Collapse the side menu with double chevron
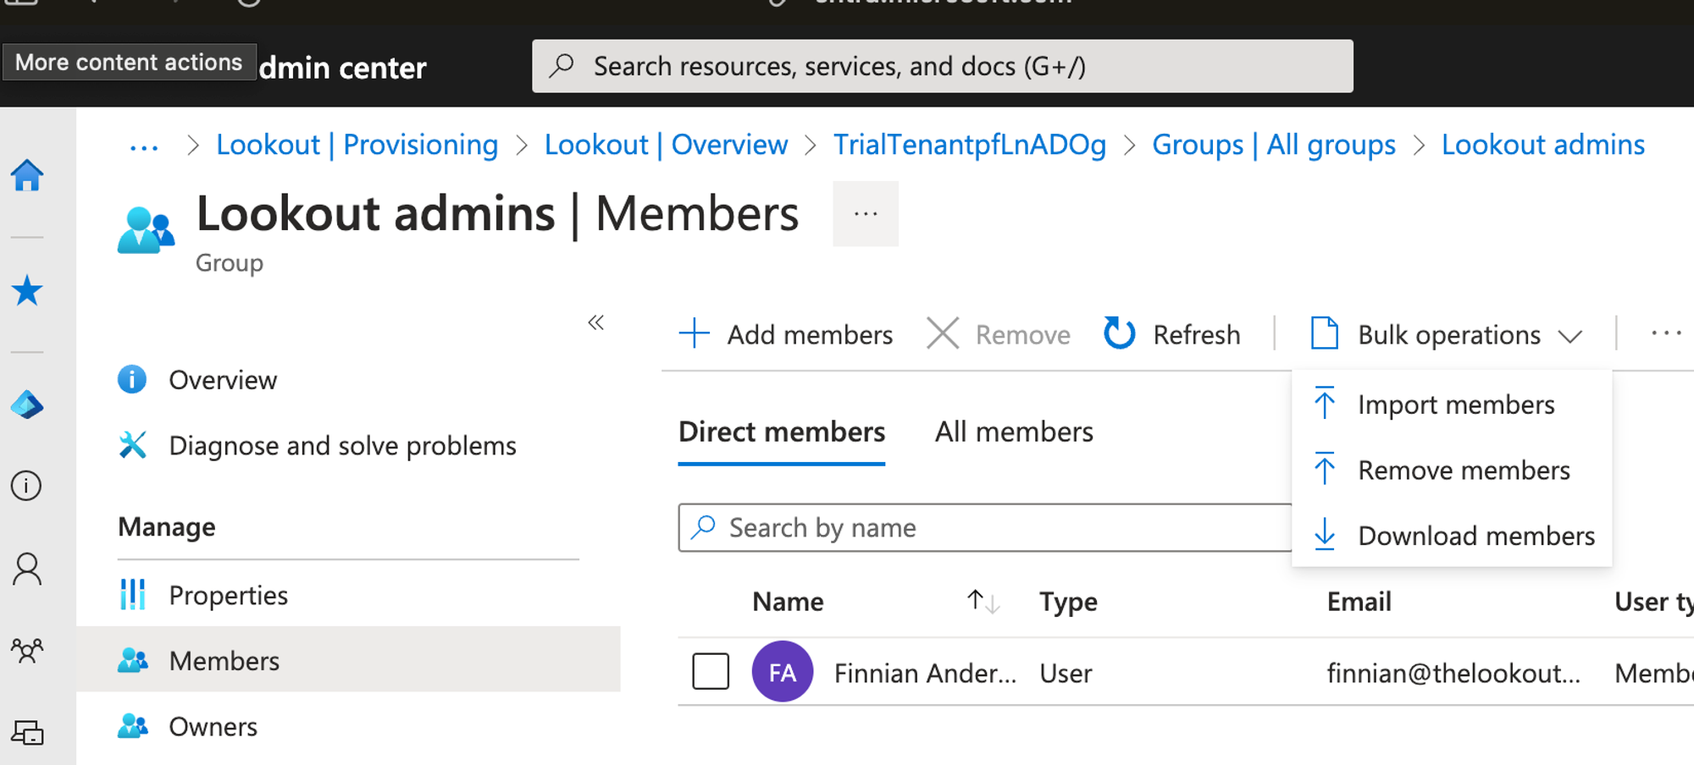The image size is (1694, 765). tap(596, 322)
